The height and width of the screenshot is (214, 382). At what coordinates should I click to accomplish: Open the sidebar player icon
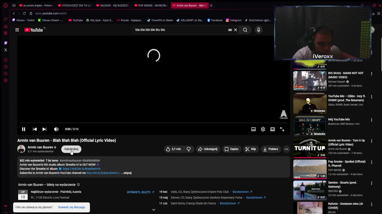(x=5, y=60)
